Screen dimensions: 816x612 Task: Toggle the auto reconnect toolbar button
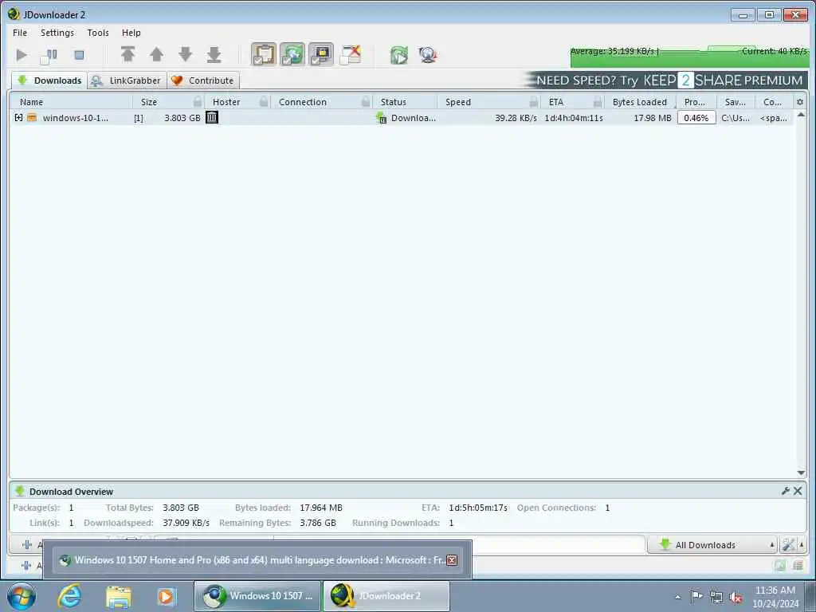[x=292, y=55]
